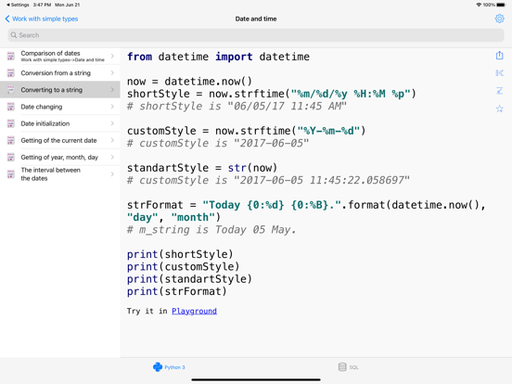This screenshot has width=512, height=384.
Task: Tap the share icon
Action: 499,56
